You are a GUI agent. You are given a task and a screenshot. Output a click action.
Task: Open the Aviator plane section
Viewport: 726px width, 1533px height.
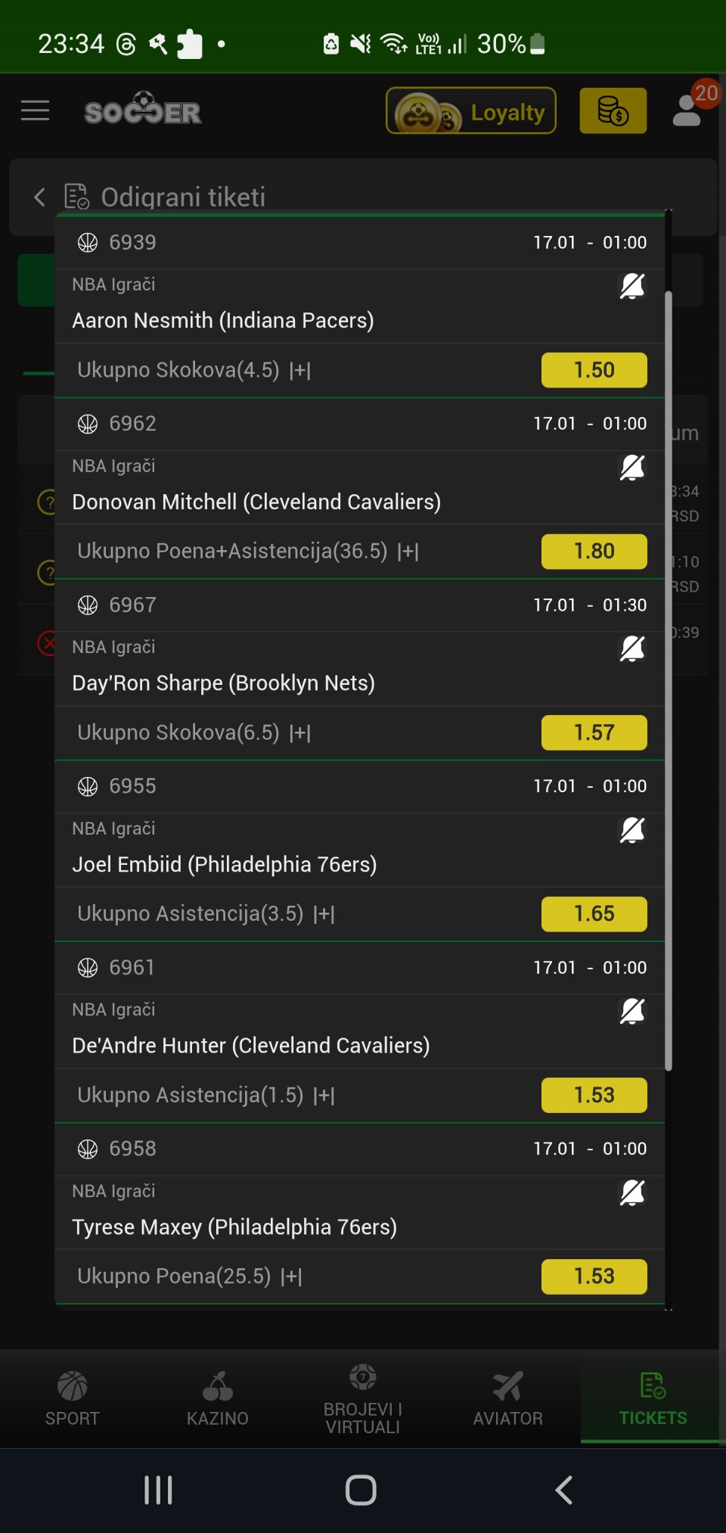508,1398
